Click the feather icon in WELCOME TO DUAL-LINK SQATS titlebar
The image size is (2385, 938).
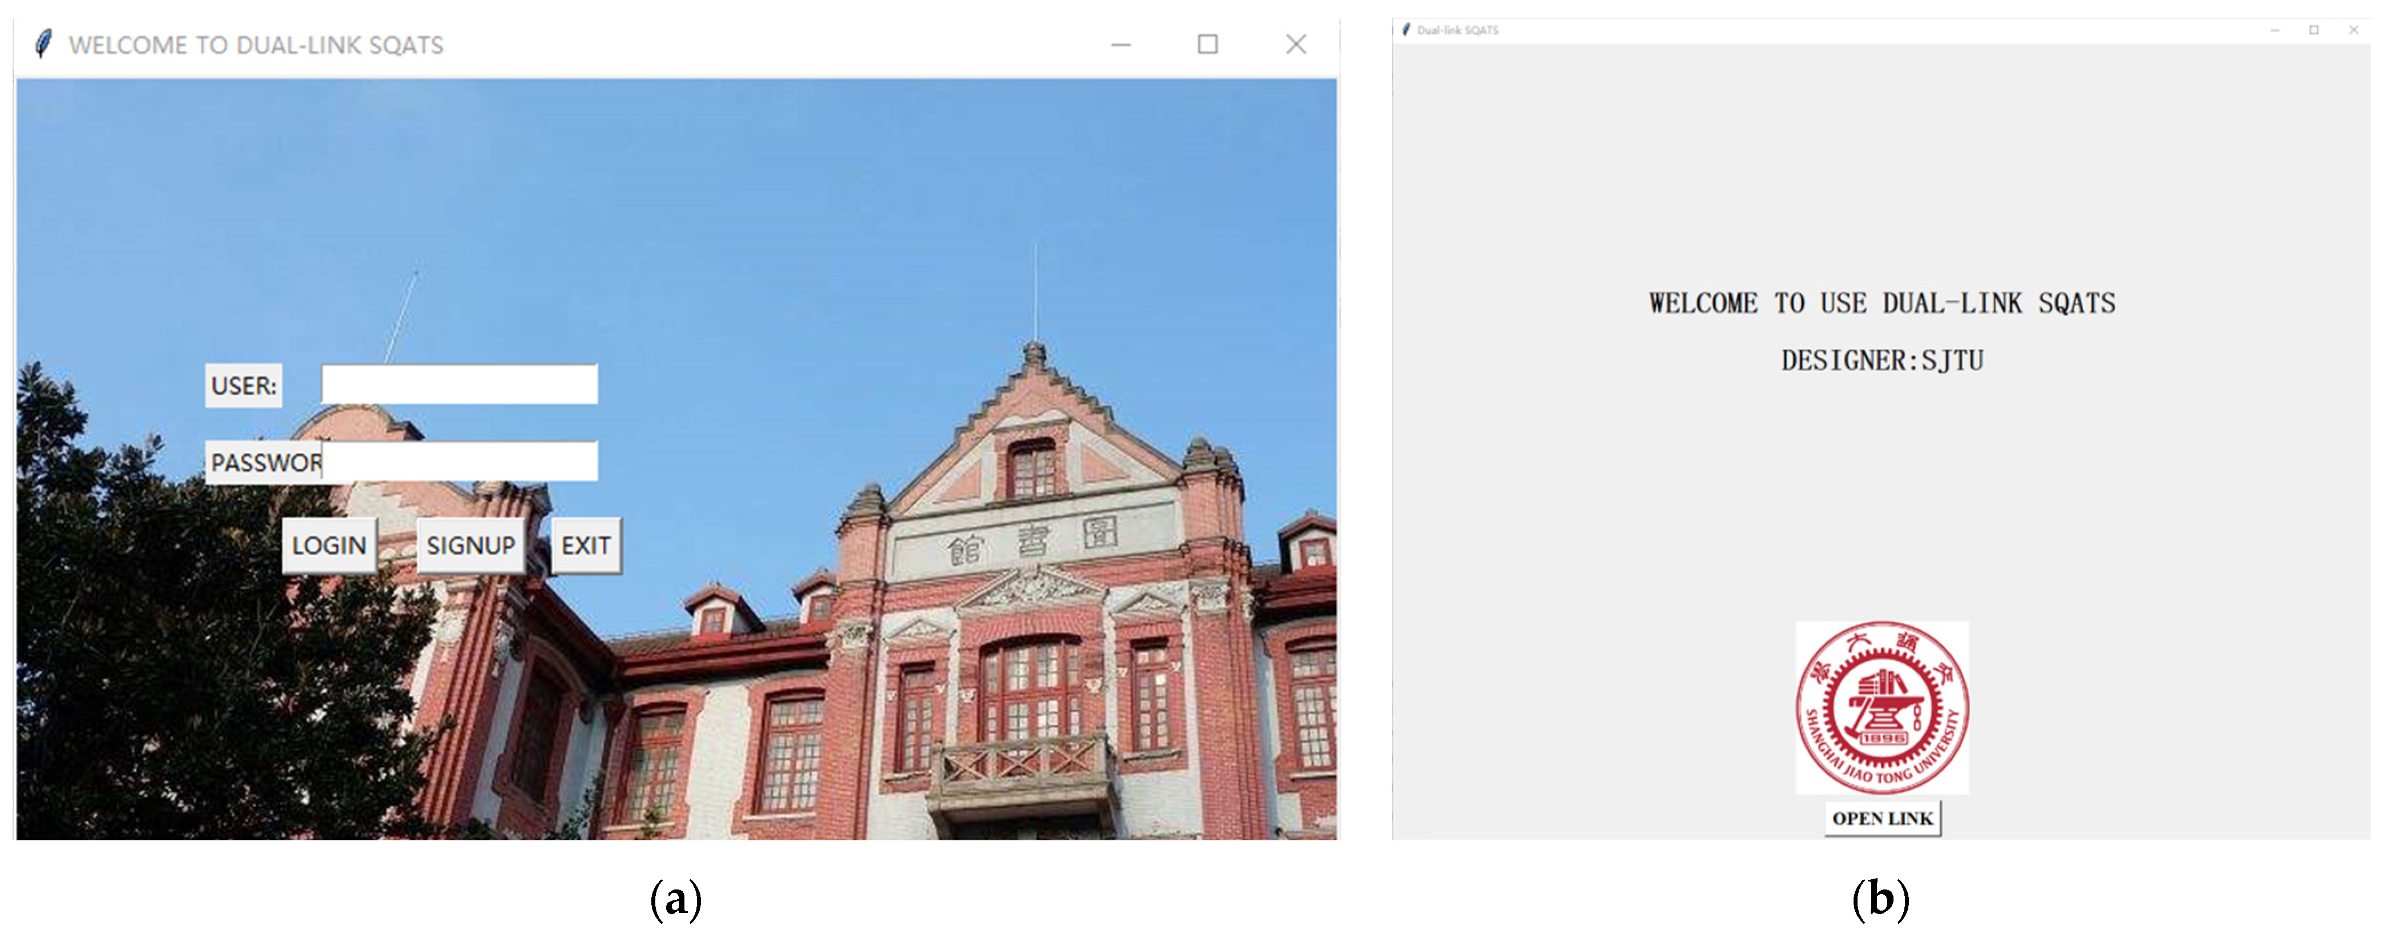pos(43,43)
